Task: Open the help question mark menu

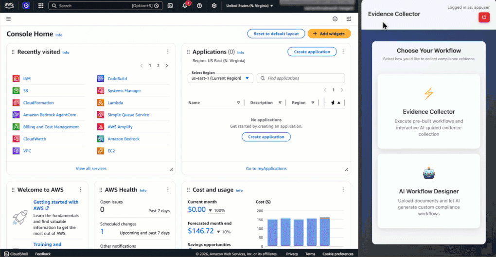Action: click(x=199, y=6)
